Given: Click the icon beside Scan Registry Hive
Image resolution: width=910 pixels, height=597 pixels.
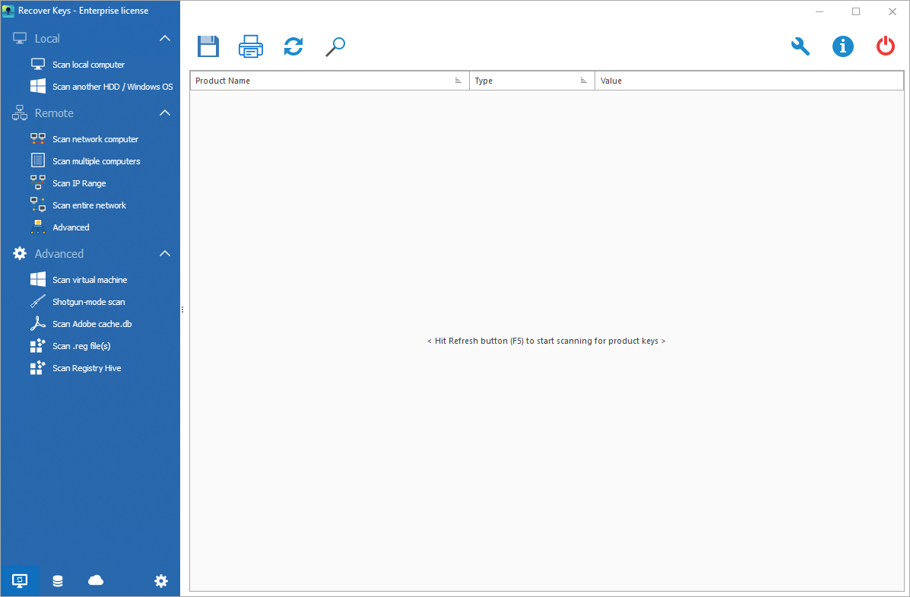Looking at the screenshot, I should (38, 367).
